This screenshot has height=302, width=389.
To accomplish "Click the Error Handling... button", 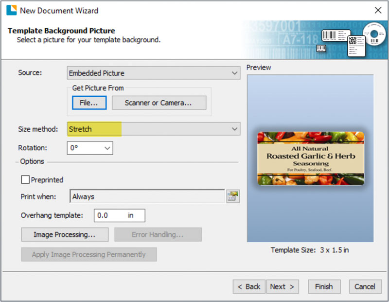I will coord(158,234).
